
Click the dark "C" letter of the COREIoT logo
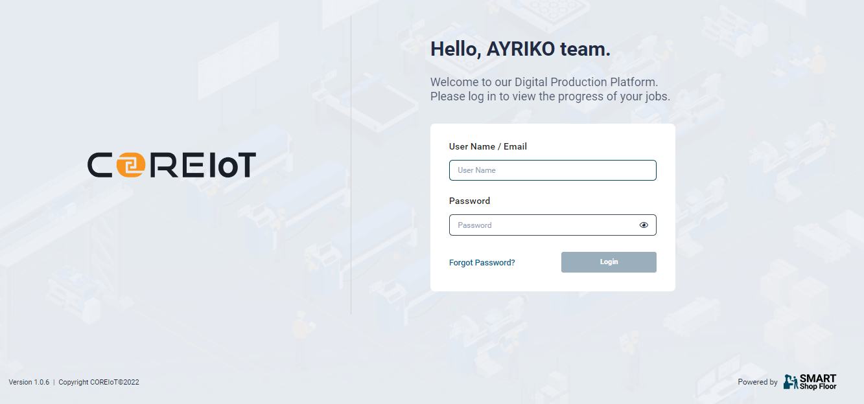click(100, 165)
